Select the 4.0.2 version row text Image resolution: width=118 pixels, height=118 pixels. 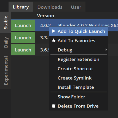tap(45, 25)
